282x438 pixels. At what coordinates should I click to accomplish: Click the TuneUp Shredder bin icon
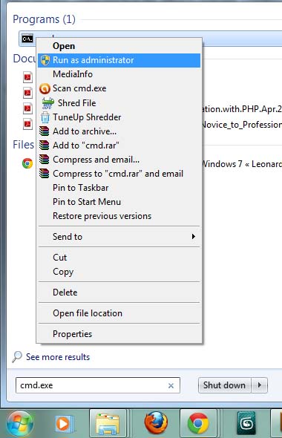pos(45,117)
